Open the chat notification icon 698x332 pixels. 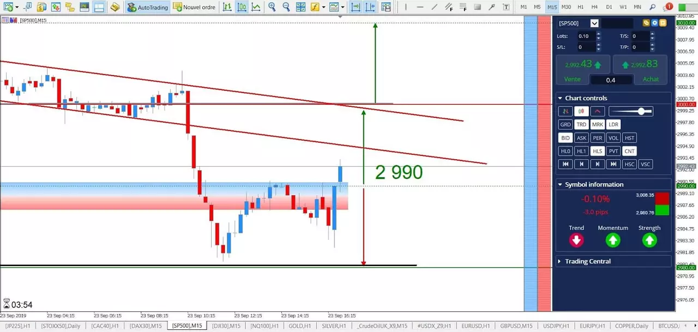click(x=667, y=7)
